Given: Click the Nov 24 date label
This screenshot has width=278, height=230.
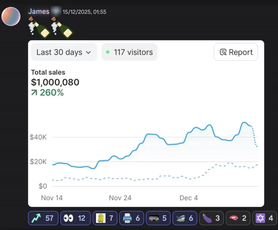Looking at the screenshot, I should coord(120,198).
